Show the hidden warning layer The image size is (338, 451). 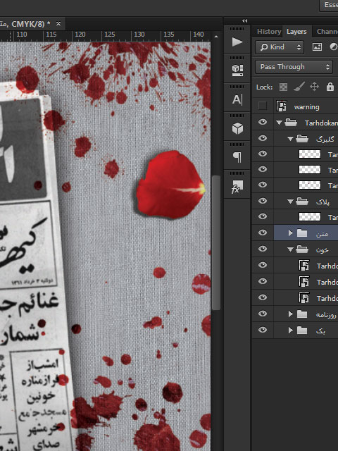pyautogui.click(x=263, y=106)
